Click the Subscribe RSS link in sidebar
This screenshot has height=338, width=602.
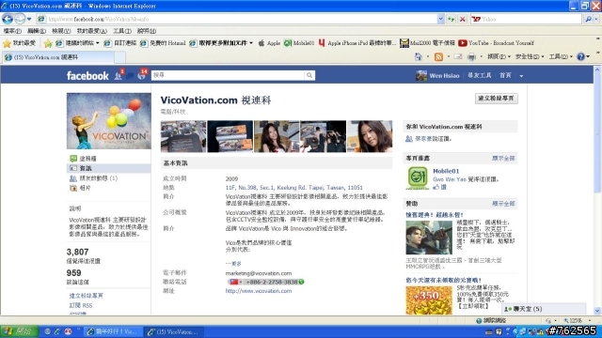point(81,305)
